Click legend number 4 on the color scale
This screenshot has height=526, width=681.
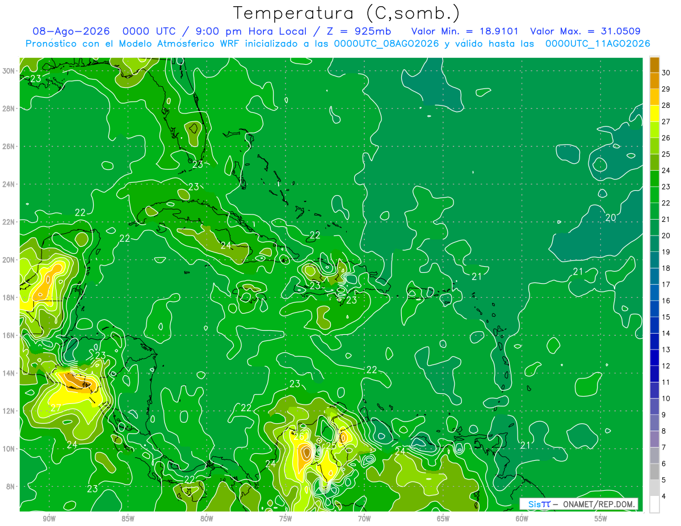(x=664, y=496)
